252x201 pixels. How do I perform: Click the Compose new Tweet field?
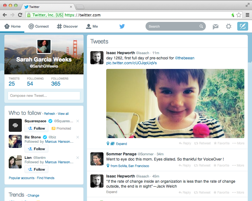pos(44,96)
